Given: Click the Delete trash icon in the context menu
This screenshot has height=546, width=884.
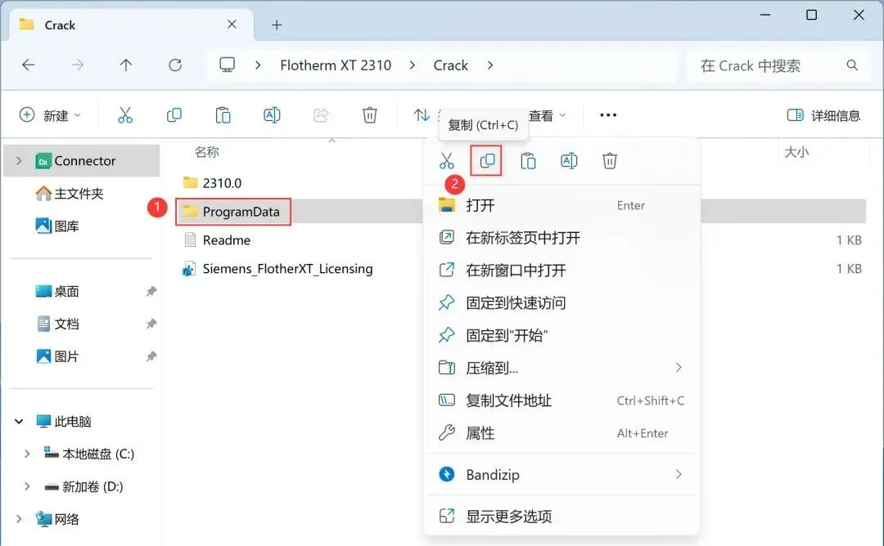Looking at the screenshot, I should pyautogui.click(x=610, y=161).
